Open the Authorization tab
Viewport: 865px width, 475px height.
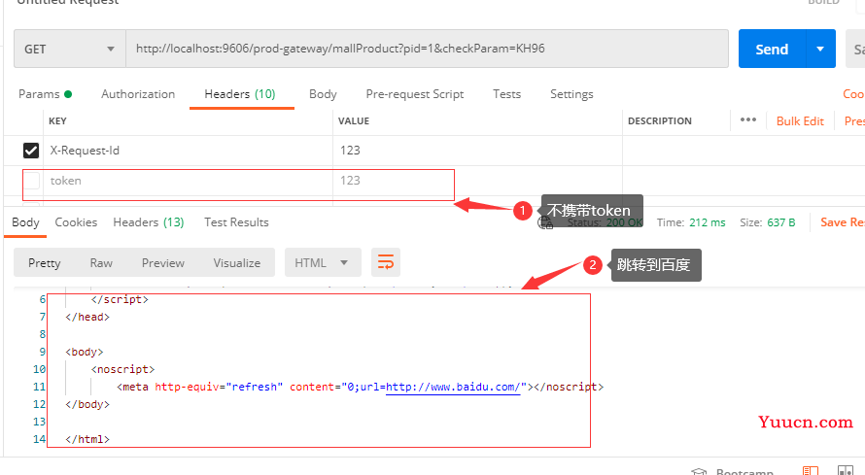(138, 94)
